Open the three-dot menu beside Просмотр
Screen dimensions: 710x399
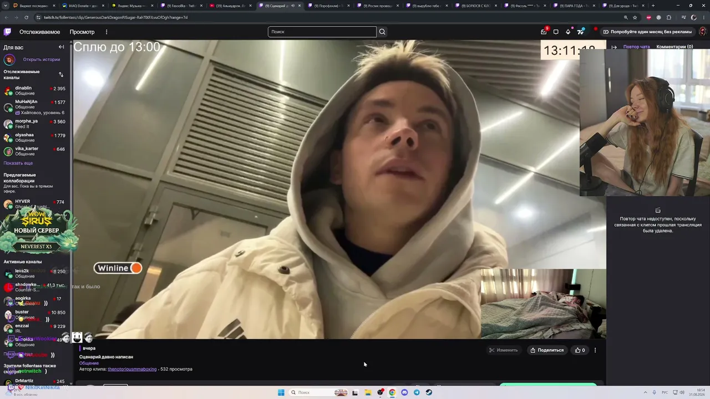[x=106, y=32]
